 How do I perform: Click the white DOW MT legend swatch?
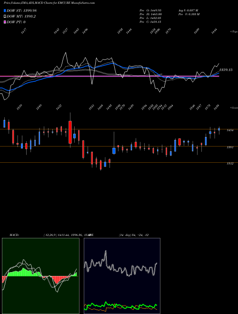point(5,17)
